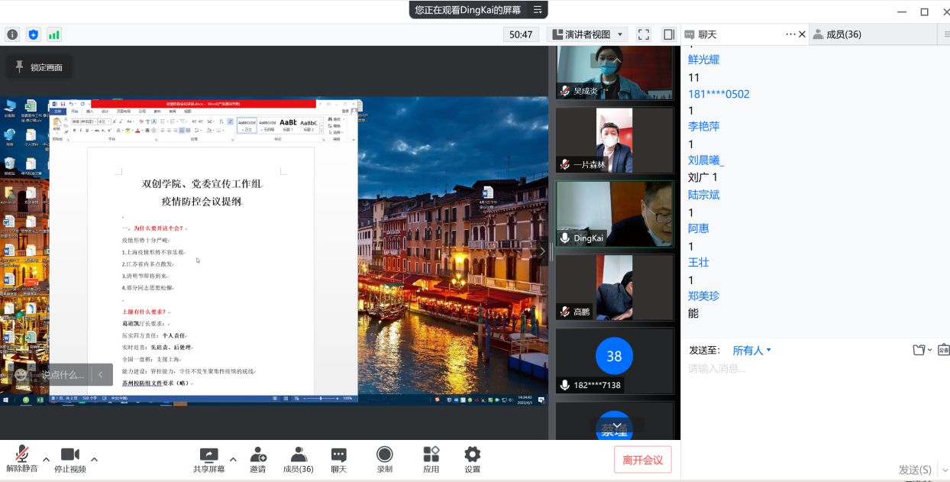
Task: Open meeting Settings (设置)
Action: point(472,460)
